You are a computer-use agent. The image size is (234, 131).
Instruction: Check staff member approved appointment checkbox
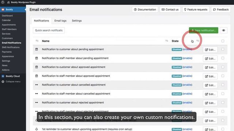pos(223,76)
